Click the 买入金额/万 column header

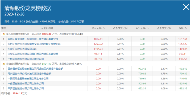(98, 28)
